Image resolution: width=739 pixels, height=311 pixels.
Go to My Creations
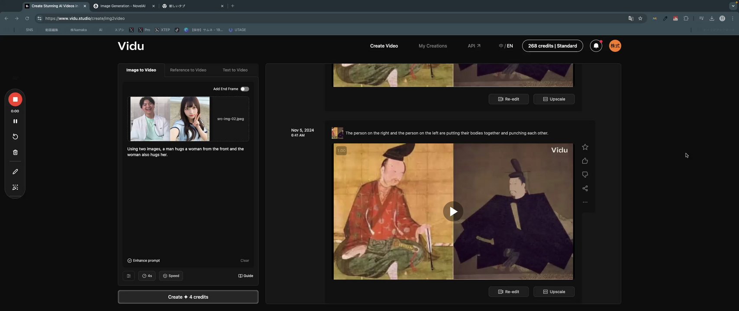click(x=433, y=46)
